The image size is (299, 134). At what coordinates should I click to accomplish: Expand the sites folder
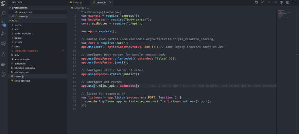click(x=13, y=46)
